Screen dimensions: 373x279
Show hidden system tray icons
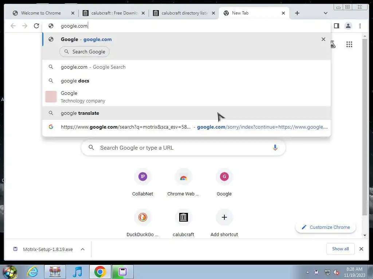tap(307, 272)
